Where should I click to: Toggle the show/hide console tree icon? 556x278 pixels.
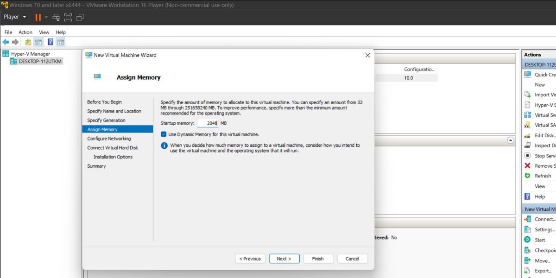pyautogui.click(x=38, y=42)
